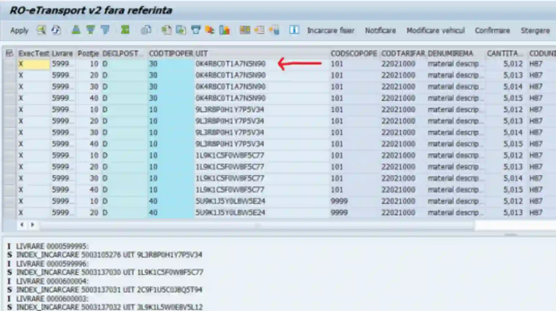Image resolution: width=556 pixels, height=311 pixels.
Task: Click the blue Information icon
Action: tap(294, 30)
